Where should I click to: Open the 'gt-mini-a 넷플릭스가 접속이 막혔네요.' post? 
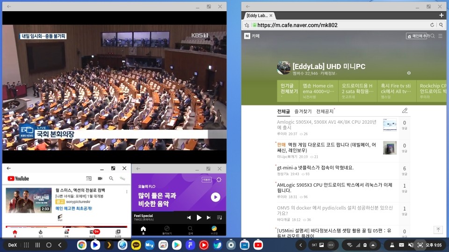[x=315, y=168]
